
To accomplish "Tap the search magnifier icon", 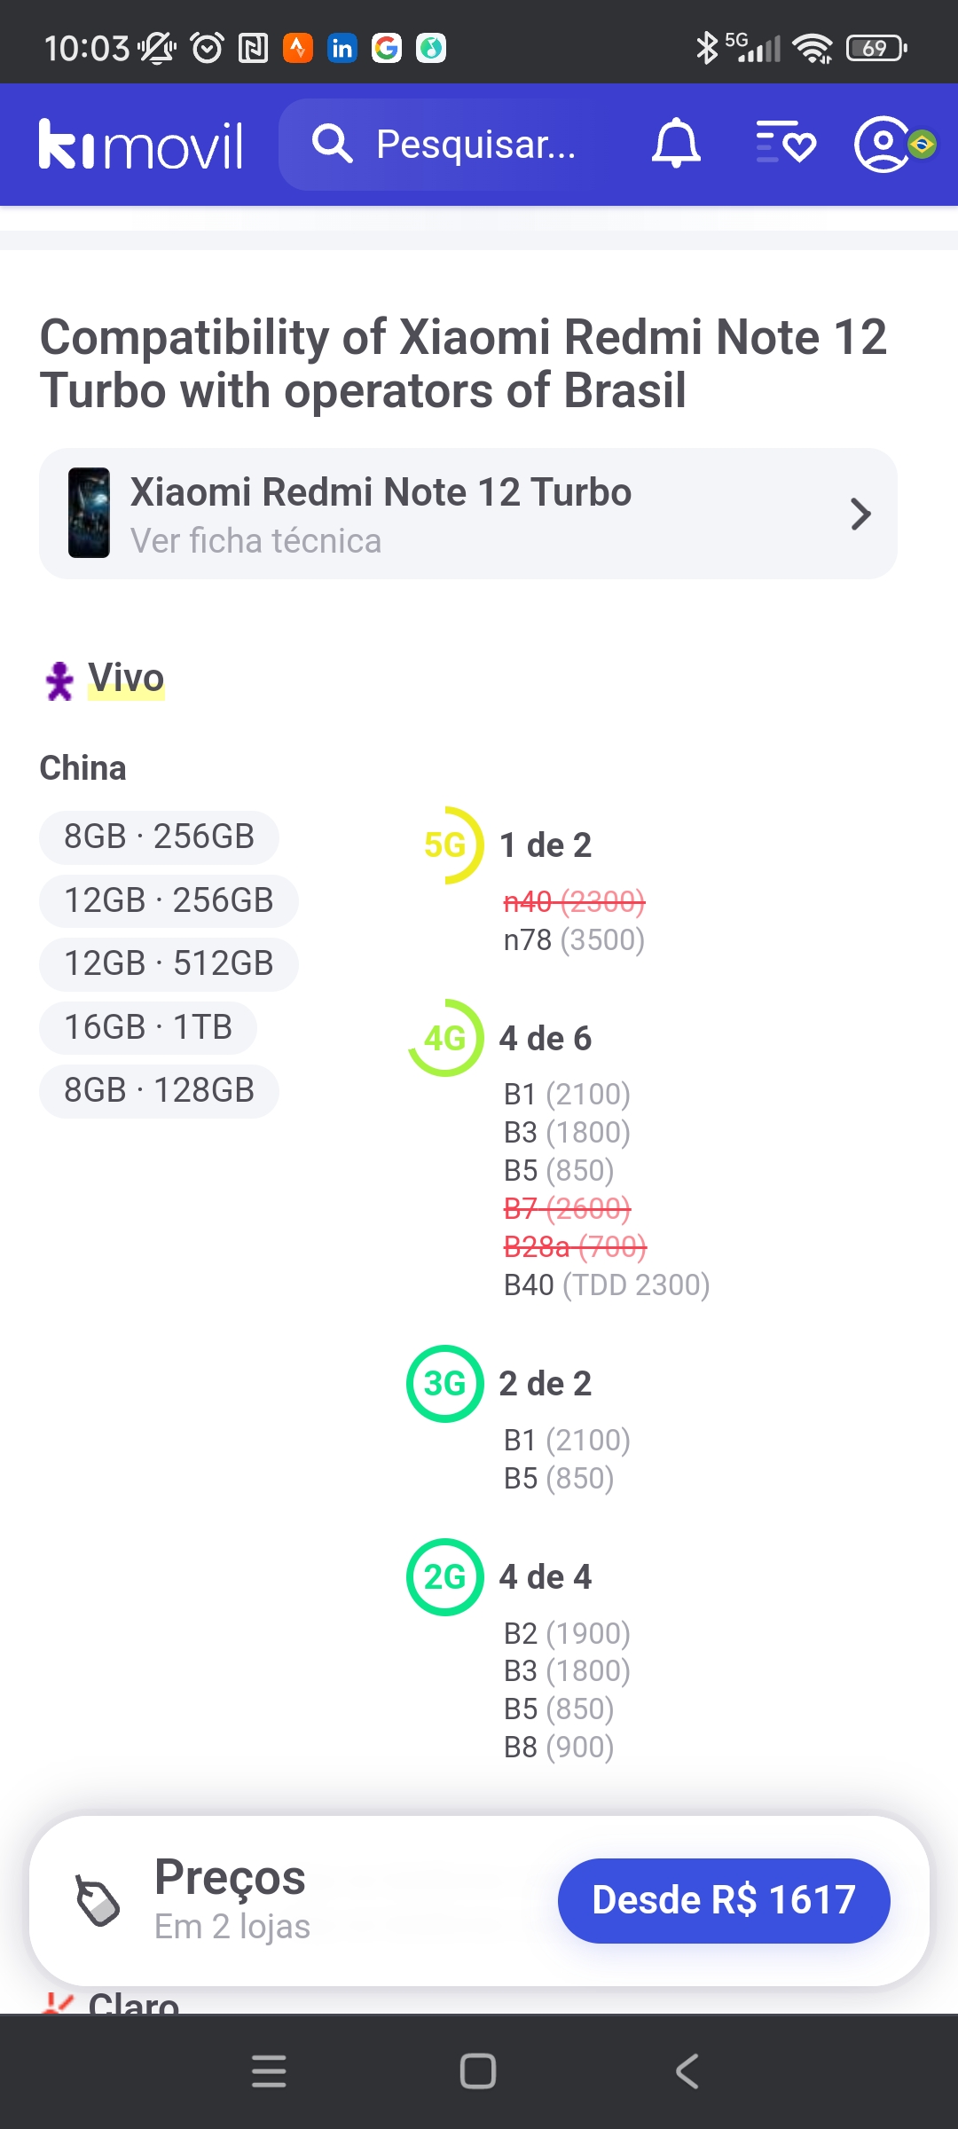I will (333, 144).
